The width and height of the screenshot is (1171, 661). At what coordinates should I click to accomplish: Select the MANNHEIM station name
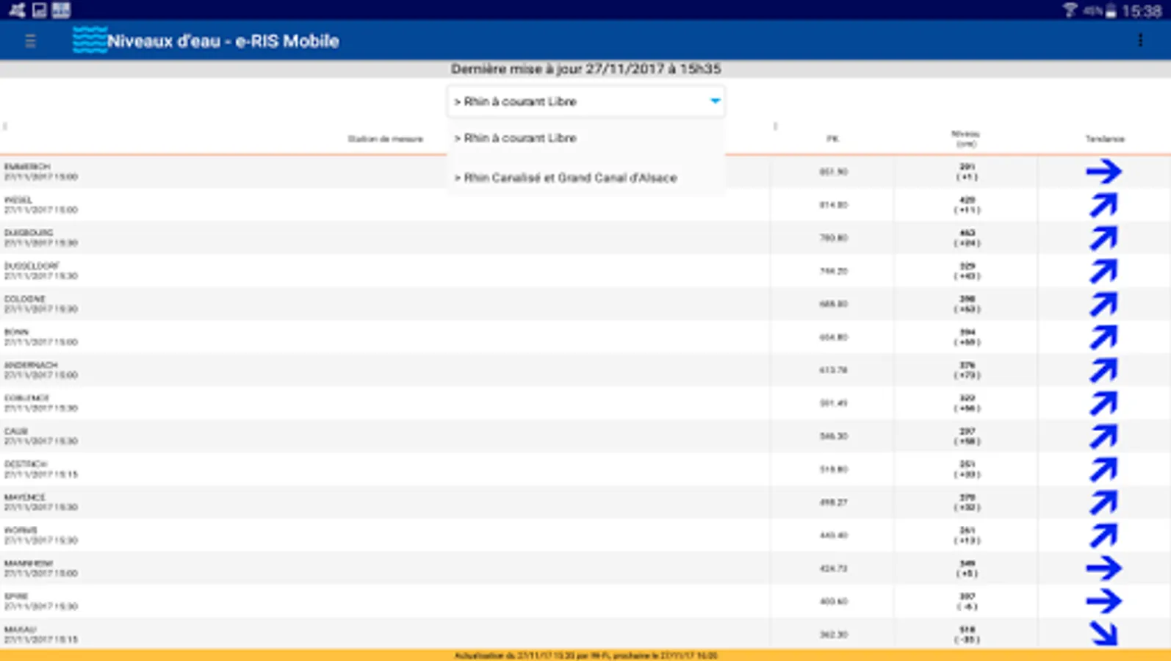click(x=29, y=563)
